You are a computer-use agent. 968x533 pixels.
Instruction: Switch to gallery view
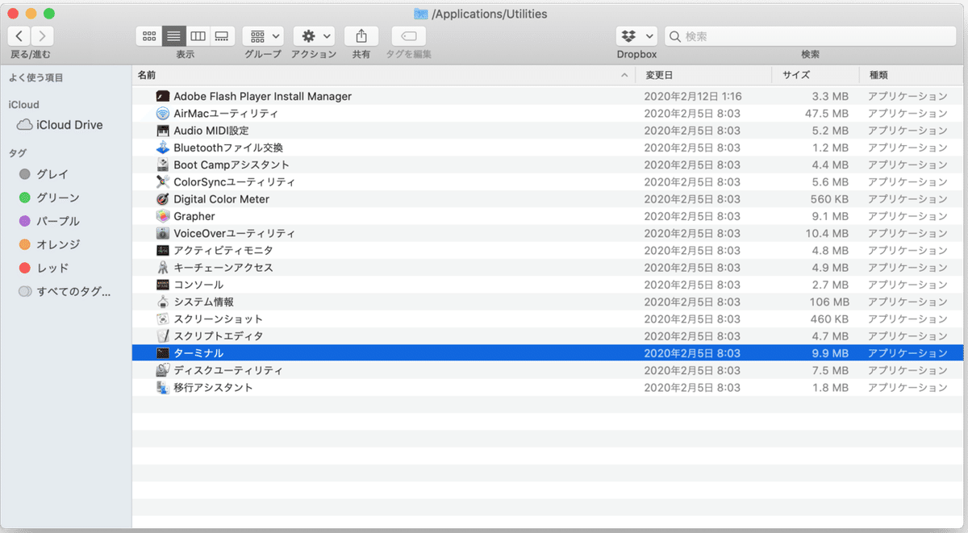pos(223,36)
